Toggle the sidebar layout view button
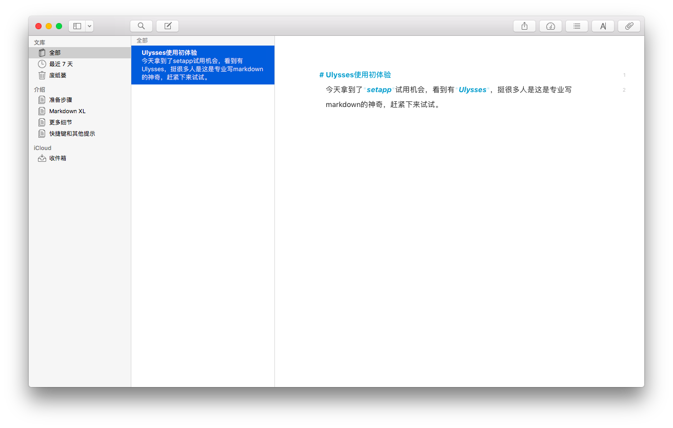 pos(77,26)
